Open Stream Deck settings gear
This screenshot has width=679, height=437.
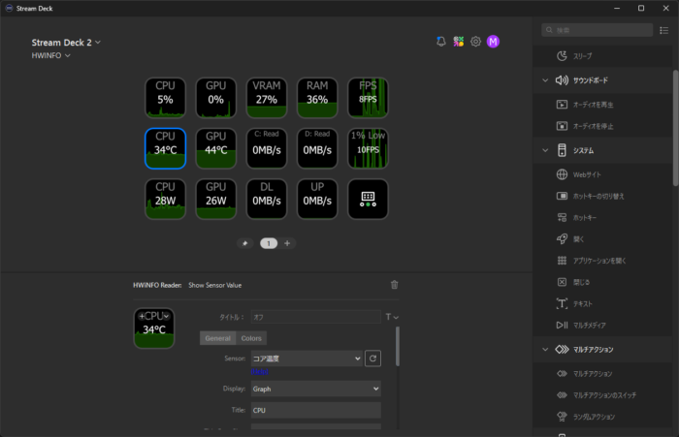[x=476, y=42]
